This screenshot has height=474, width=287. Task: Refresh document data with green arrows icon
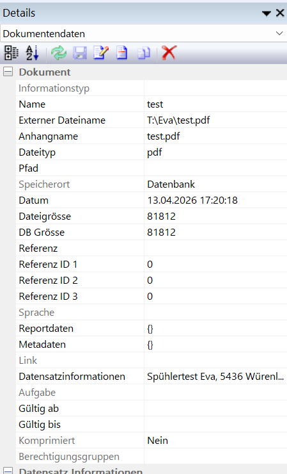(59, 53)
